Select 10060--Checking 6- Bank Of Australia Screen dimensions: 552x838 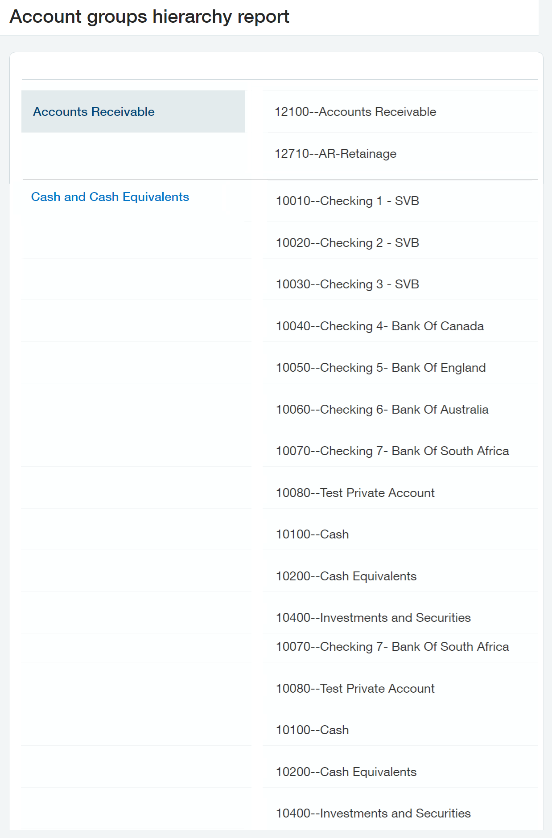400,410
